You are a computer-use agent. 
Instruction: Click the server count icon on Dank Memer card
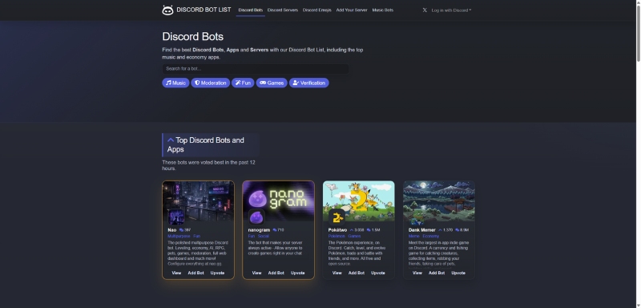[458, 230]
